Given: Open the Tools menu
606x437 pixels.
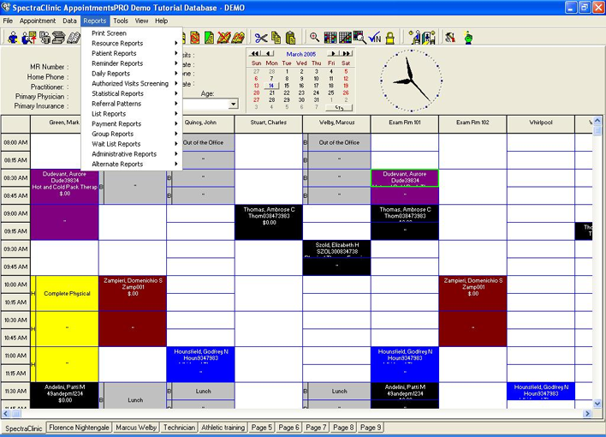Looking at the screenshot, I should (x=121, y=21).
